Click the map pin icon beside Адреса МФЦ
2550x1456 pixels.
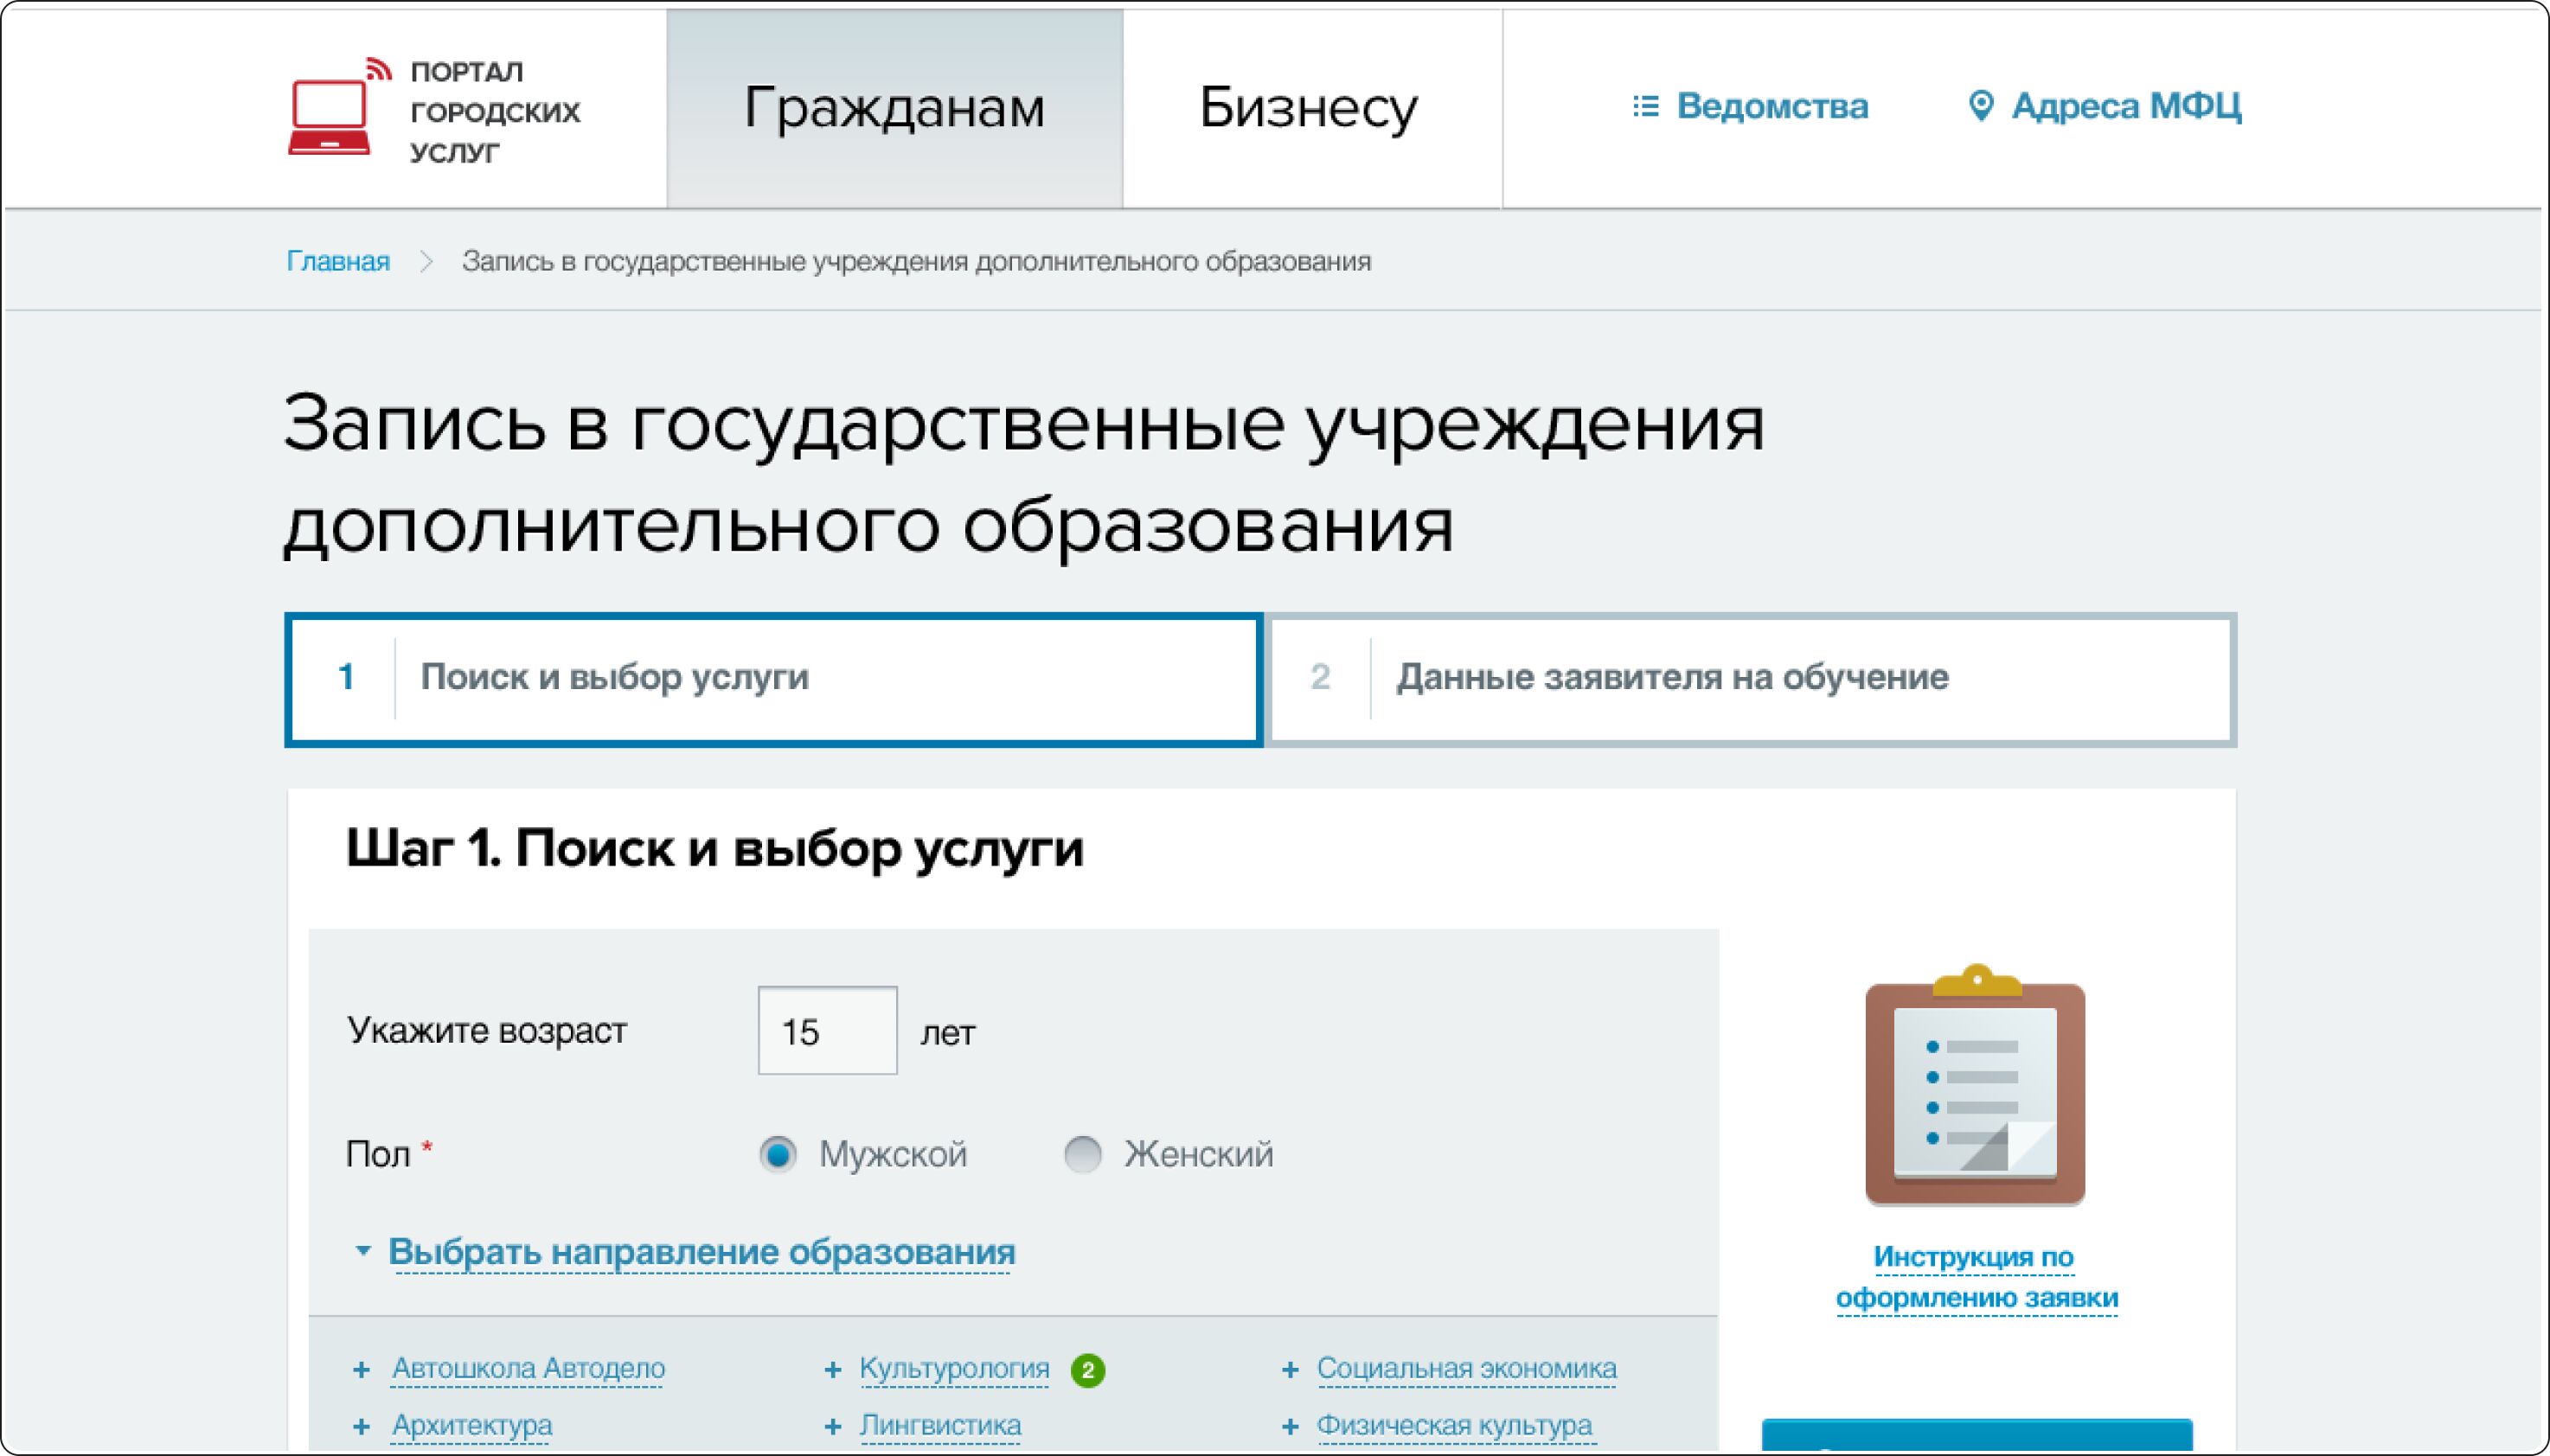(1980, 106)
